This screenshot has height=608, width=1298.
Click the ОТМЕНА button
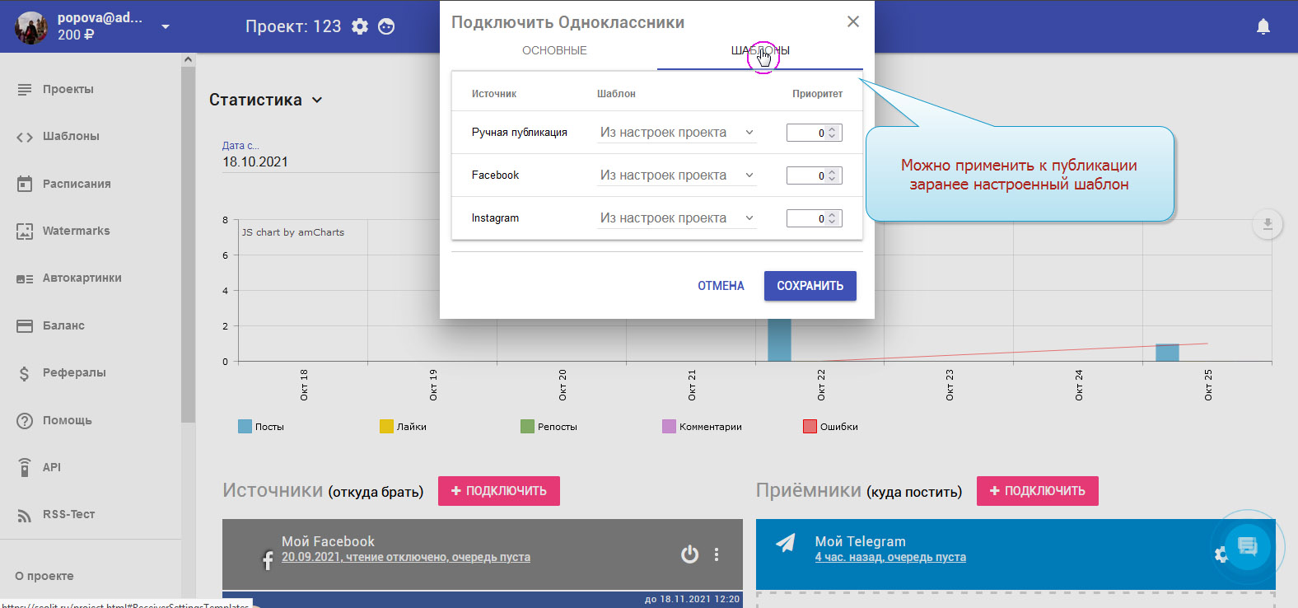pos(721,286)
